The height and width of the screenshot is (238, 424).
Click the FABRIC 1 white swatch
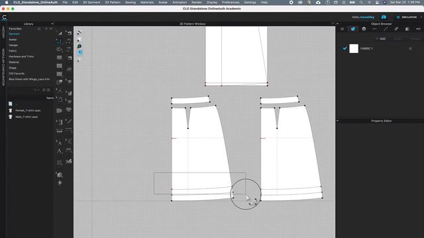pos(354,48)
